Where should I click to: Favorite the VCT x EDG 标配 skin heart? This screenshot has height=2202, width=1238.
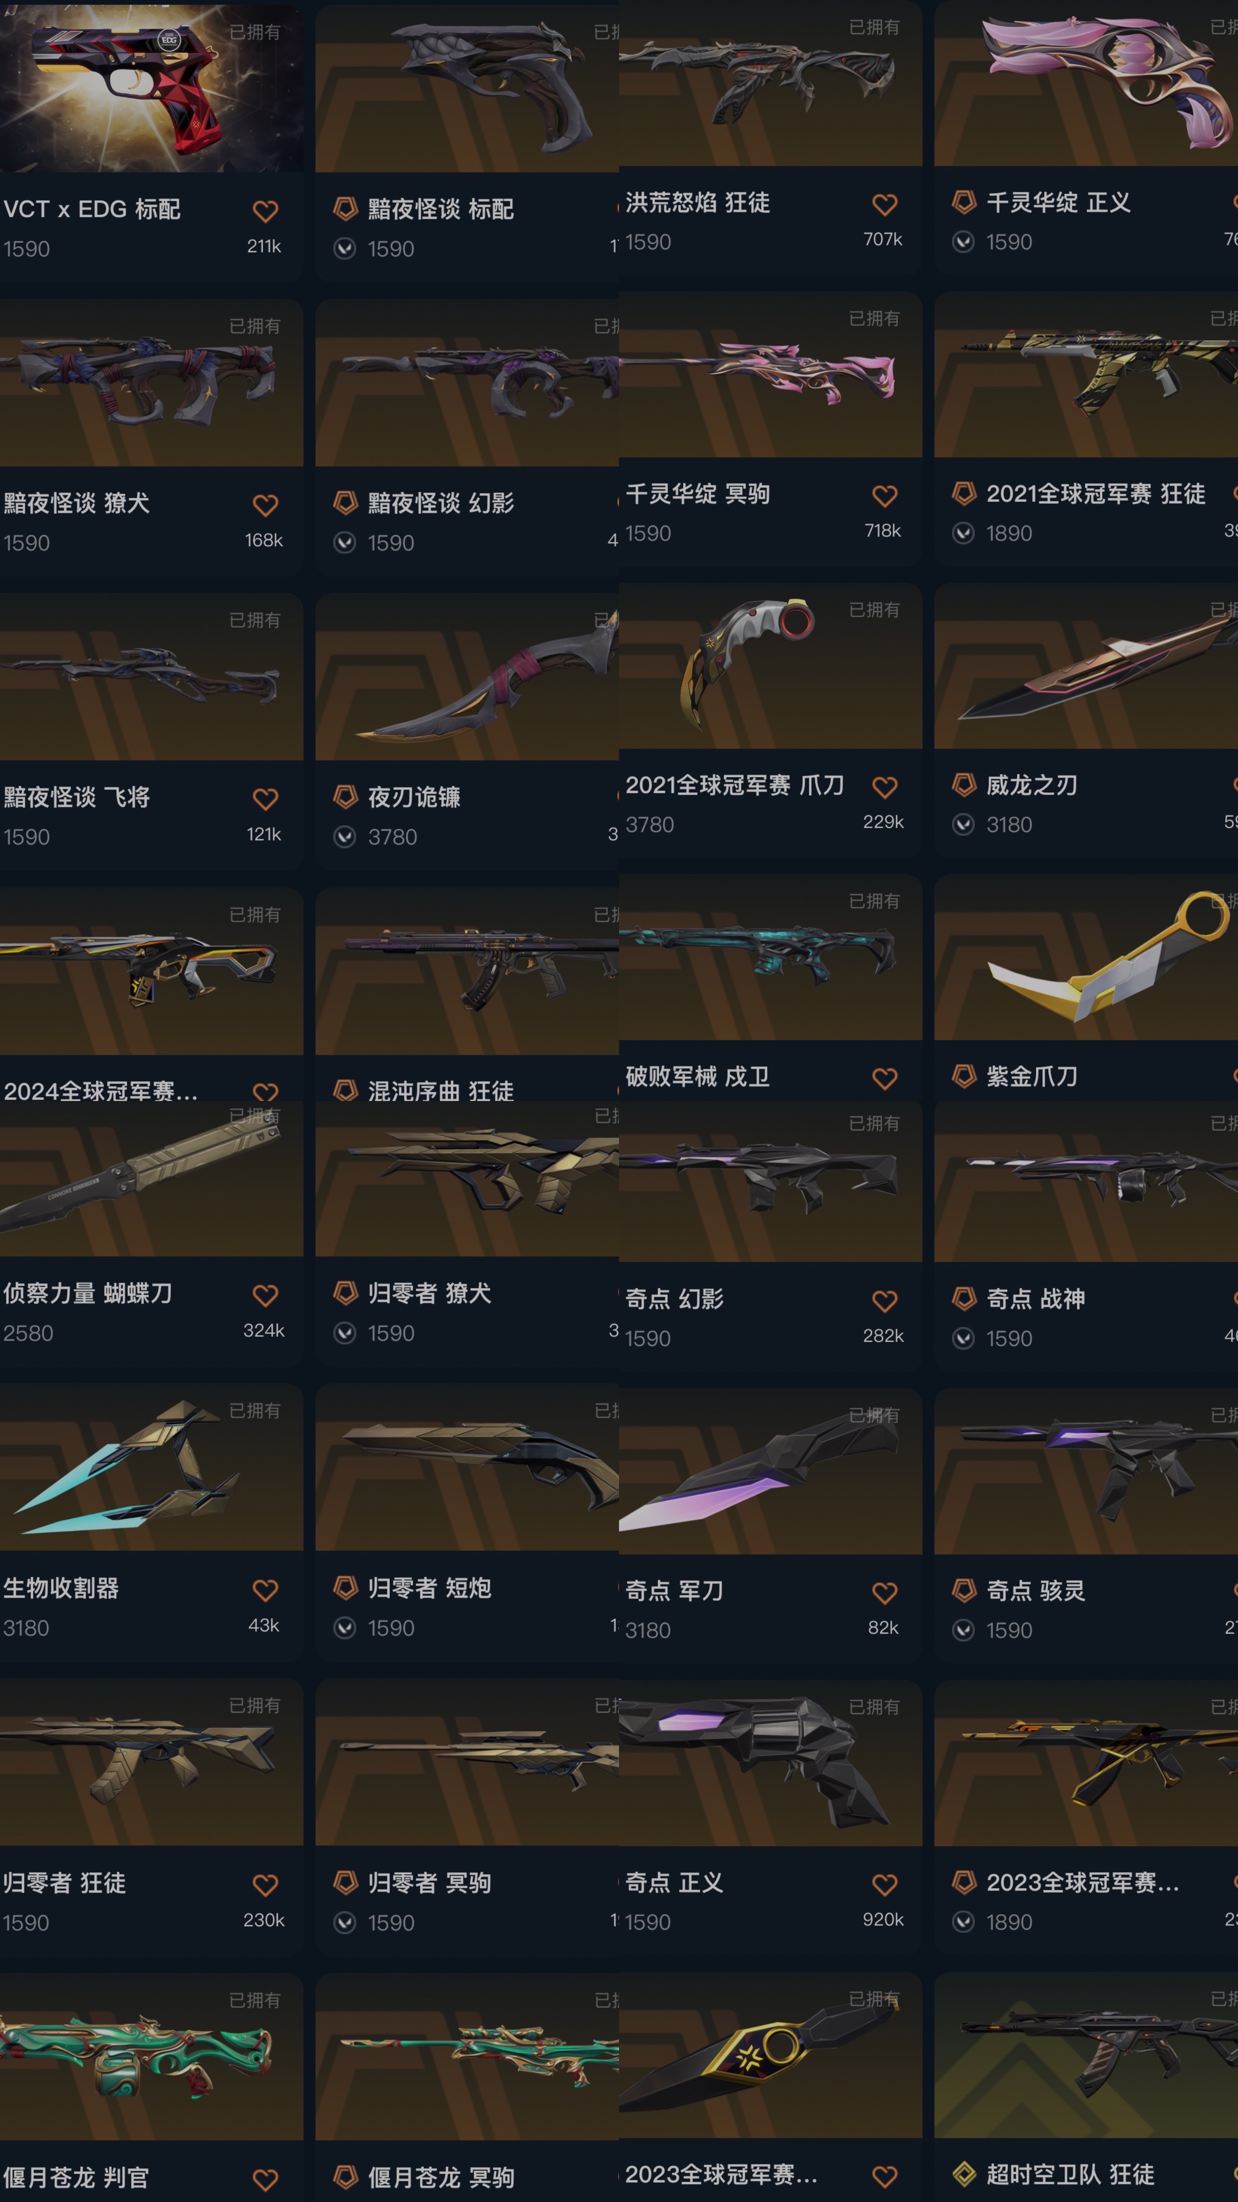pyautogui.click(x=265, y=211)
